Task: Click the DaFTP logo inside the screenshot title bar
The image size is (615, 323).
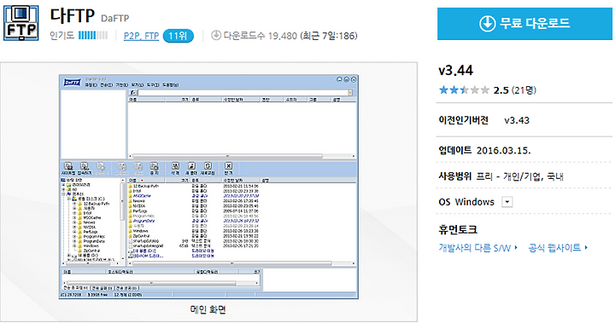Action: [x=72, y=83]
